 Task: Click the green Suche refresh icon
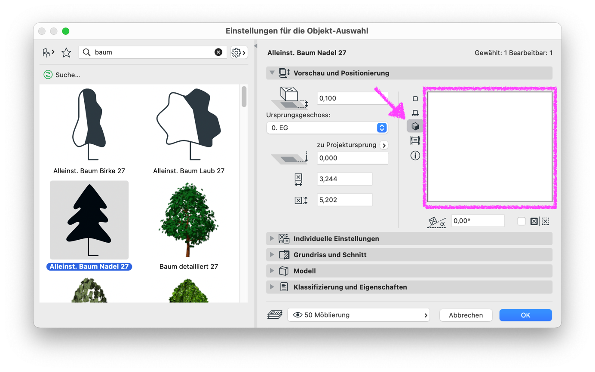48,75
